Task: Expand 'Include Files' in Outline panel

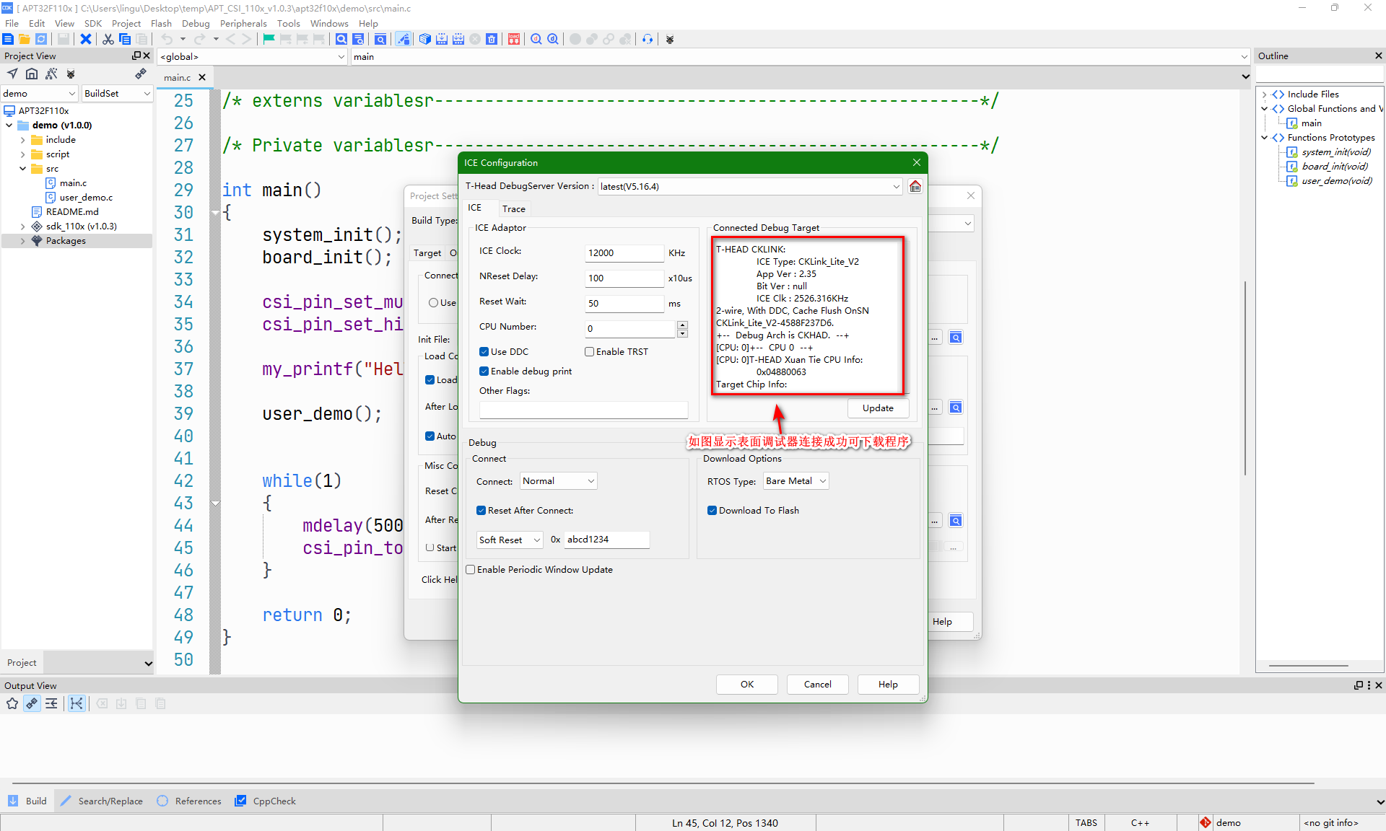Action: [x=1264, y=94]
